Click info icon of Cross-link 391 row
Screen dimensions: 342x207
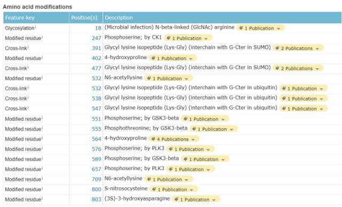pos(28,47)
